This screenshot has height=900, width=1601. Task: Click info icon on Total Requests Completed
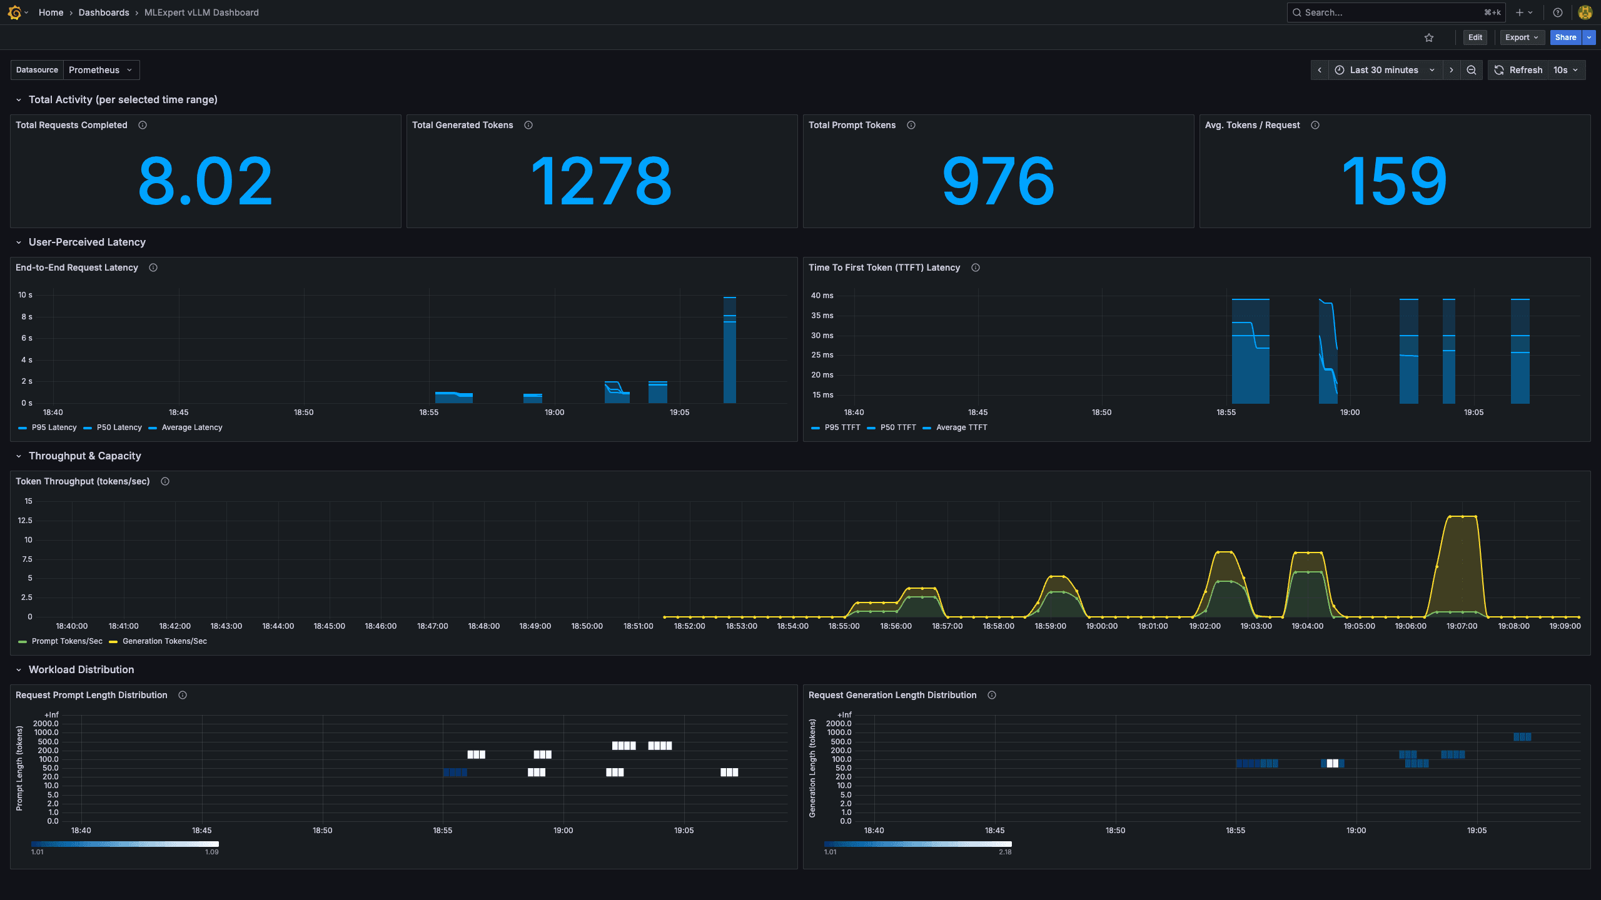point(143,125)
